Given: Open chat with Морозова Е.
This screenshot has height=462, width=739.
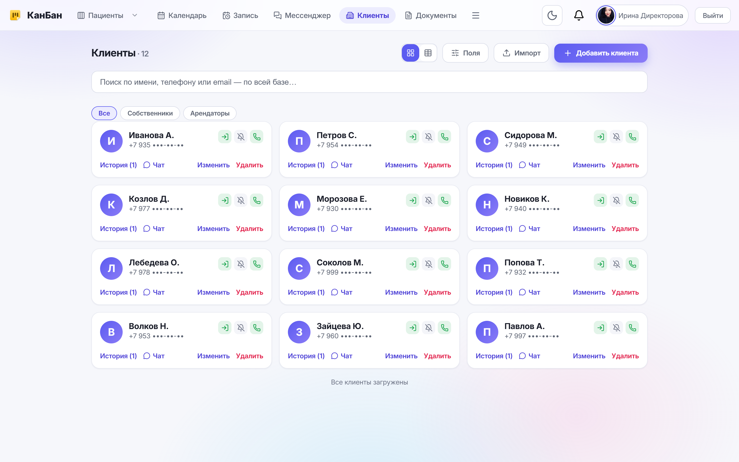Looking at the screenshot, I should pyautogui.click(x=342, y=228).
